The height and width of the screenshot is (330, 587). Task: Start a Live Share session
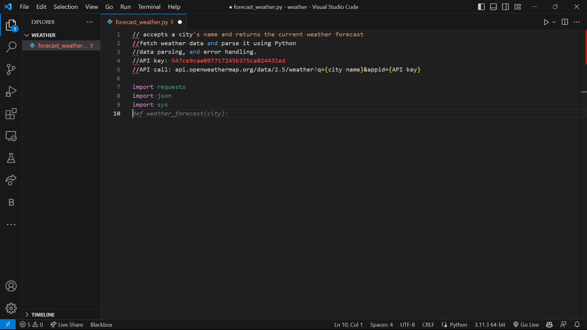point(67,324)
